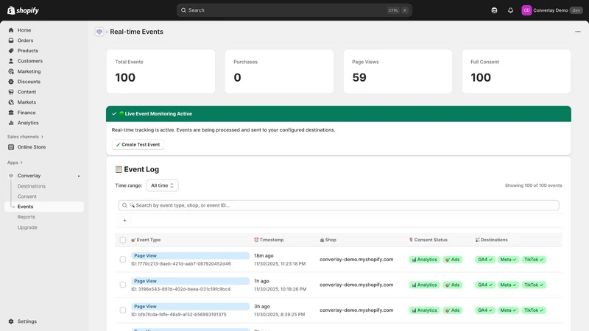
Task: Click the Purchases stat card
Action: (279, 71)
